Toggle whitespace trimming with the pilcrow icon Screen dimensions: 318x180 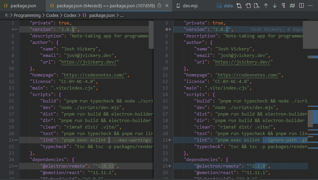click(x=283, y=6)
